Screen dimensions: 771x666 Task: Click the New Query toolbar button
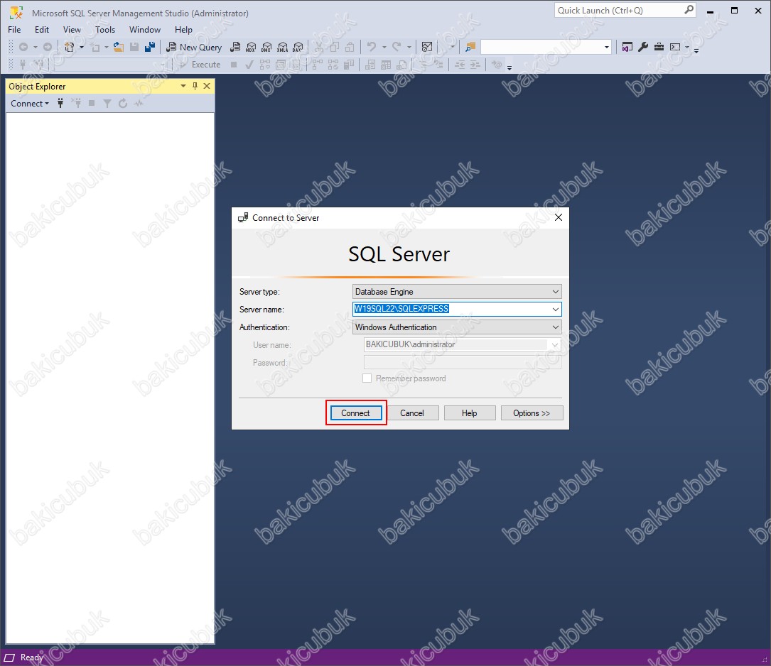194,47
